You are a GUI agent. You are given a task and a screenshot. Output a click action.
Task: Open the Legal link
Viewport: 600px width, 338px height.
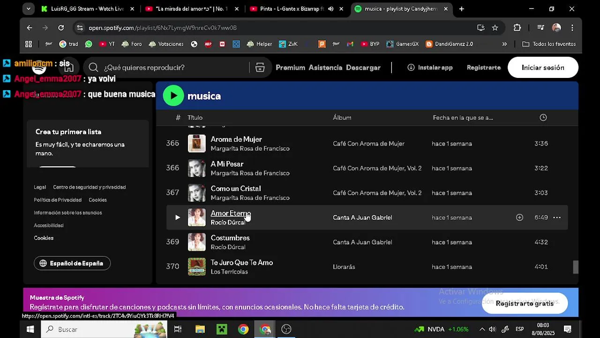[x=40, y=187]
